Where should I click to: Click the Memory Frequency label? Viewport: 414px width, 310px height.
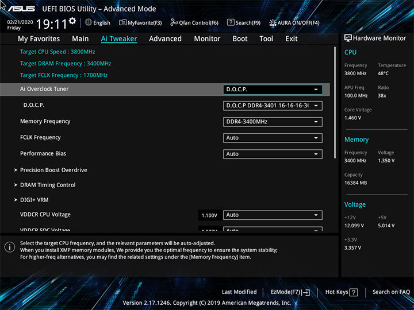[45, 121]
